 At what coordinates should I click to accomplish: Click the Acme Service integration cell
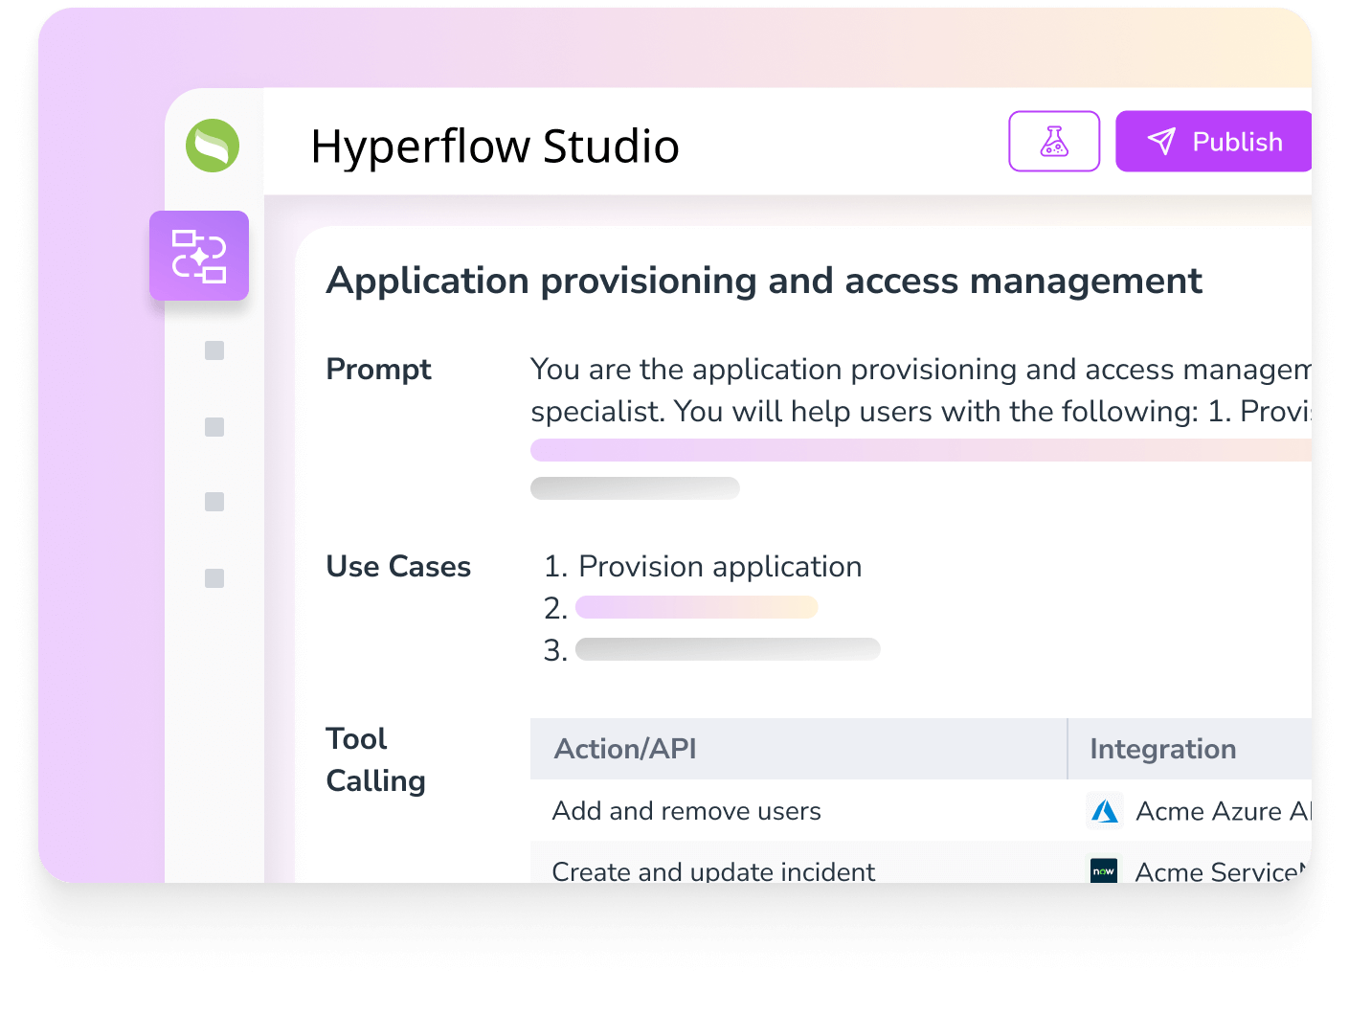(1190, 863)
